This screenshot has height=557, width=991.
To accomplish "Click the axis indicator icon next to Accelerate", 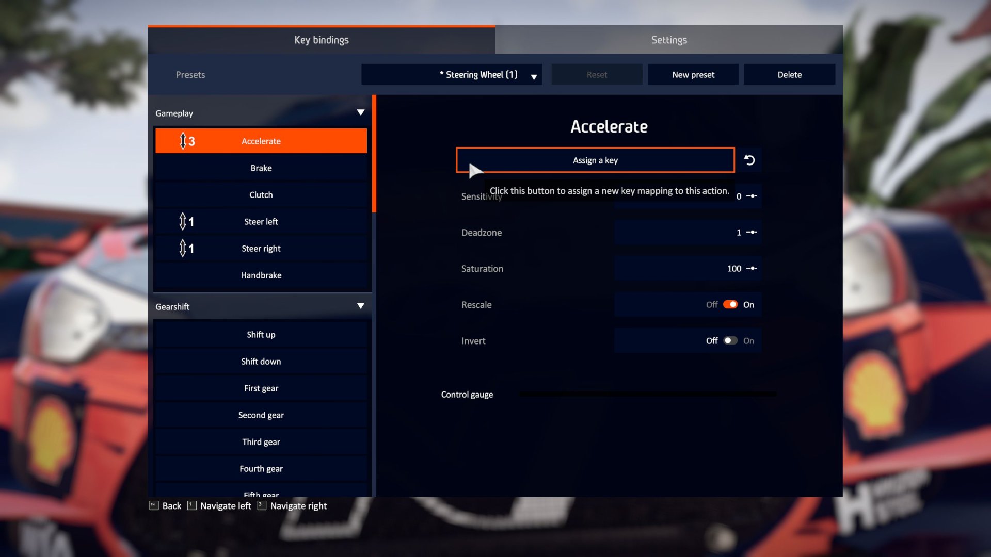I will pyautogui.click(x=184, y=141).
